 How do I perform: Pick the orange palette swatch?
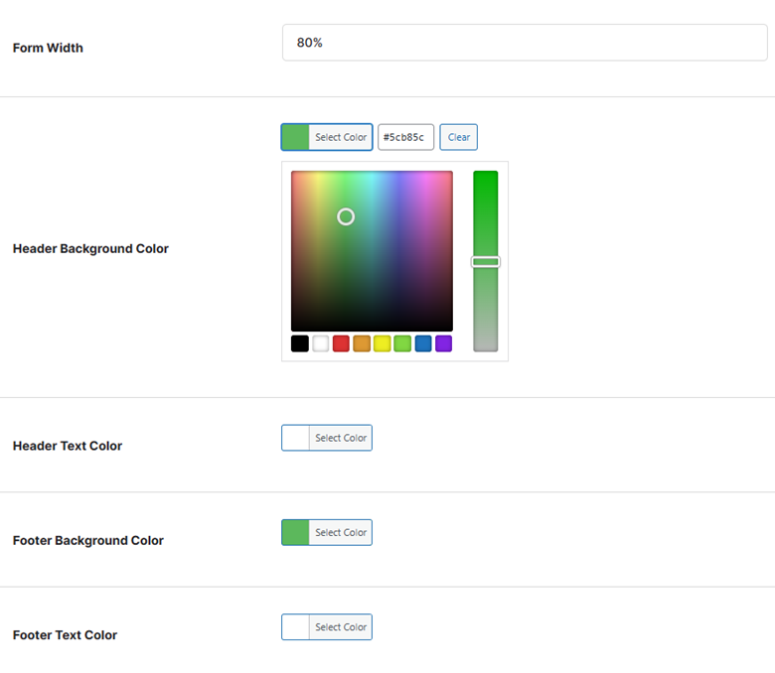click(362, 343)
